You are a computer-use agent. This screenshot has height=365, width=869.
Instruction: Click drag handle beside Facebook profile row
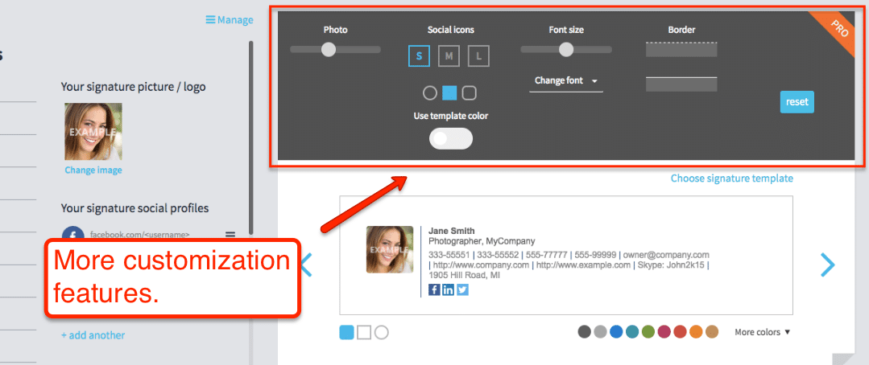point(230,235)
